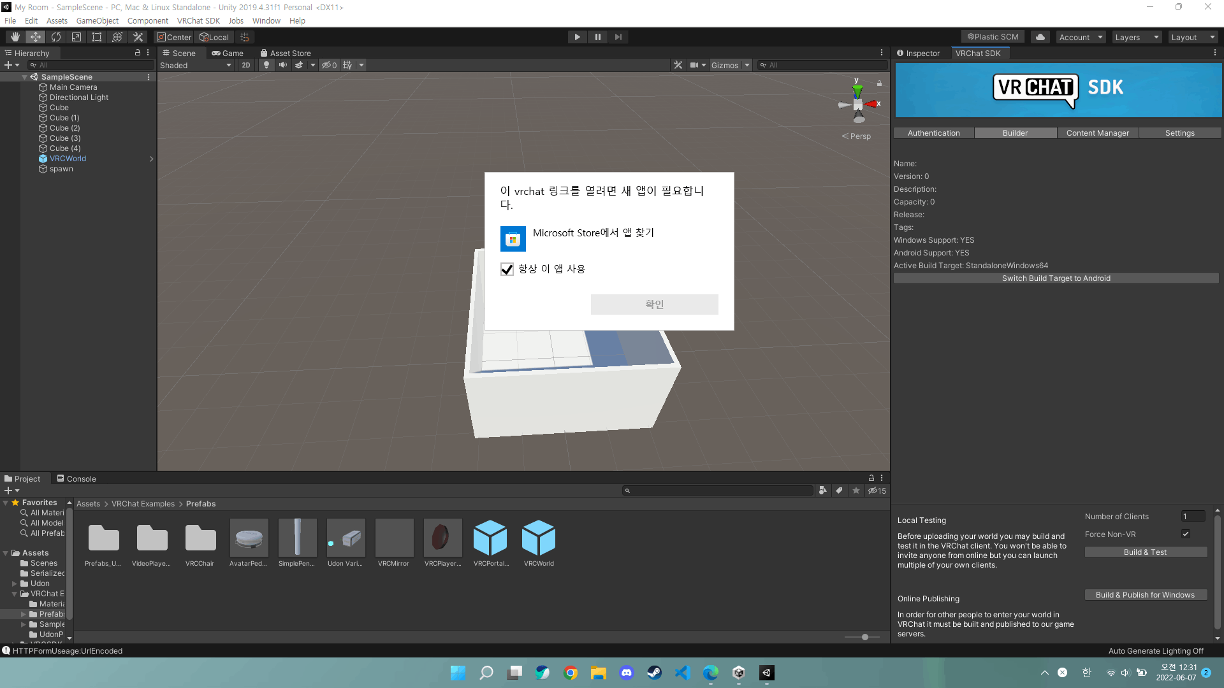The width and height of the screenshot is (1224, 688).
Task: Click Switch Build Target to Android
Action: point(1056,278)
